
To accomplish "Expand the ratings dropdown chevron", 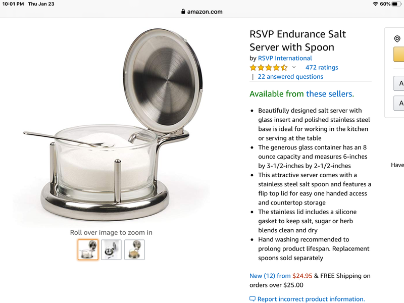I will (294, 68).
